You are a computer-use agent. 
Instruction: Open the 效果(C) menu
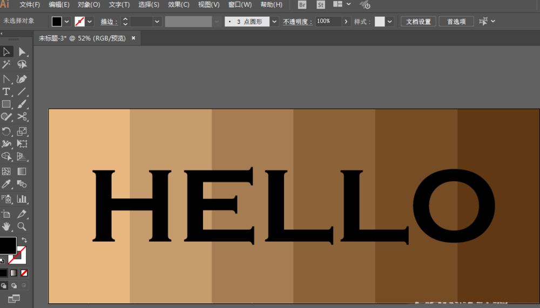(179, 5)
